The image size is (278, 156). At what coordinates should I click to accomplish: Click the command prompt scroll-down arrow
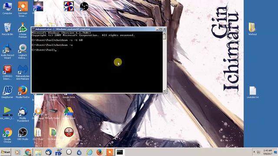click(x=164, y=91)
